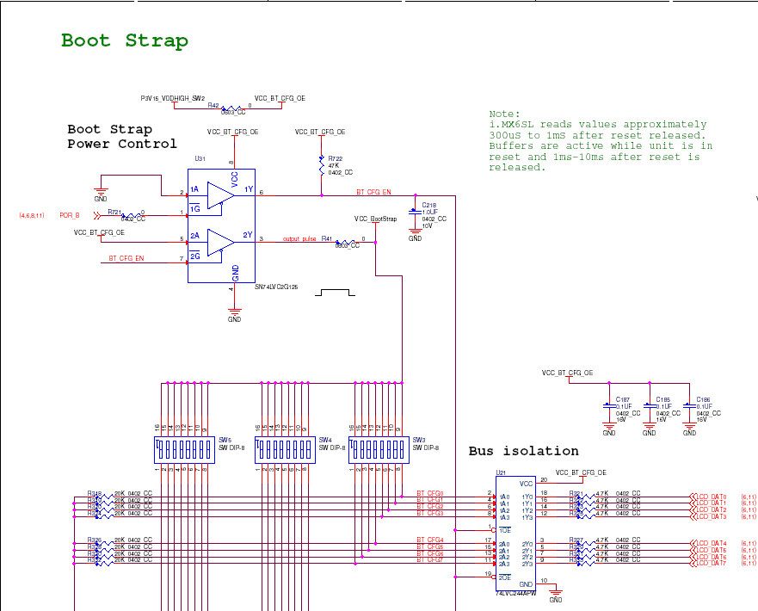Select the pulse waveform drawing
Image resolution: width=758 pixels, height=611 pixels.
coord(335,293)
